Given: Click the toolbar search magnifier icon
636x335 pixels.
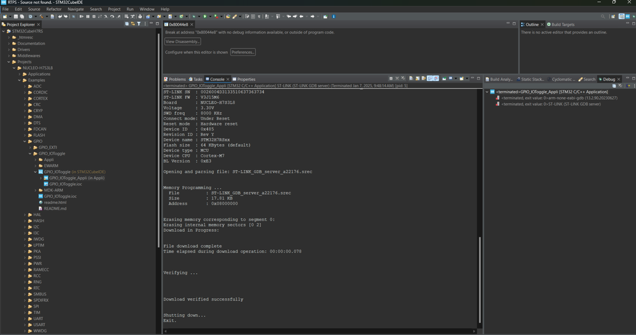Looking at the screenshot, I should click(x=604, y=17).
